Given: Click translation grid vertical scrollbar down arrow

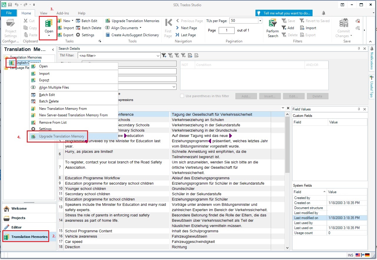Looking at the screenshot, I should [x=288, y=248].
